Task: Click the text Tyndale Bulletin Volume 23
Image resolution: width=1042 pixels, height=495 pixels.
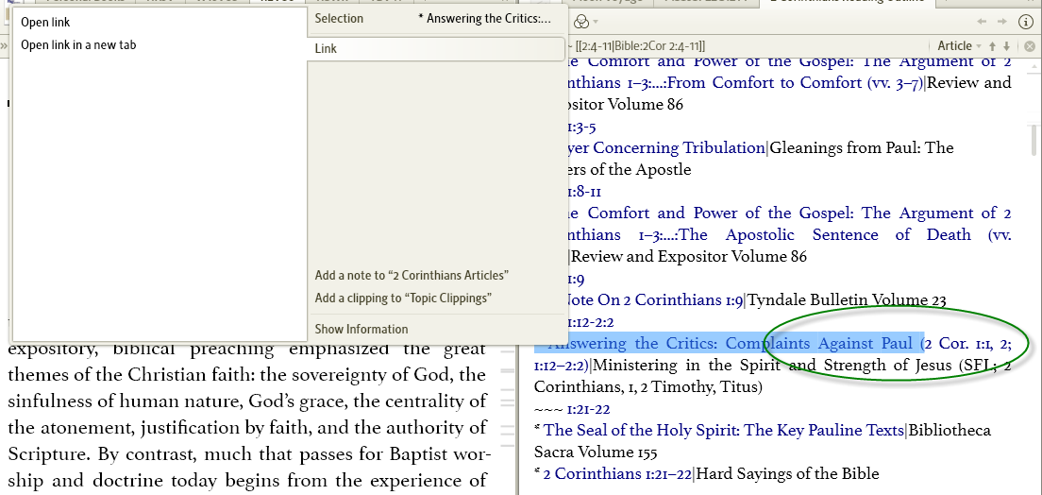Action: coord(848,300)
